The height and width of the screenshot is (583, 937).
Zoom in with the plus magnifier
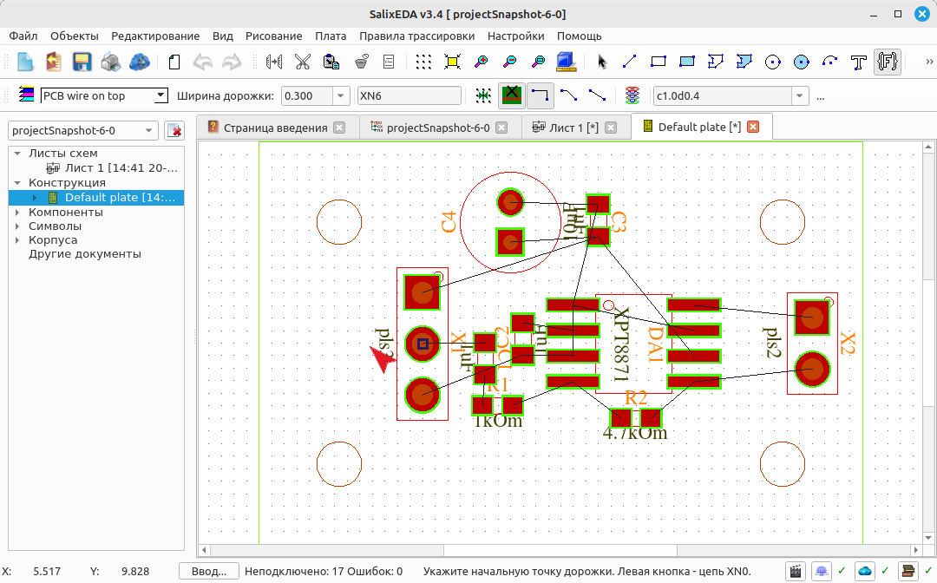coord(481,62)
